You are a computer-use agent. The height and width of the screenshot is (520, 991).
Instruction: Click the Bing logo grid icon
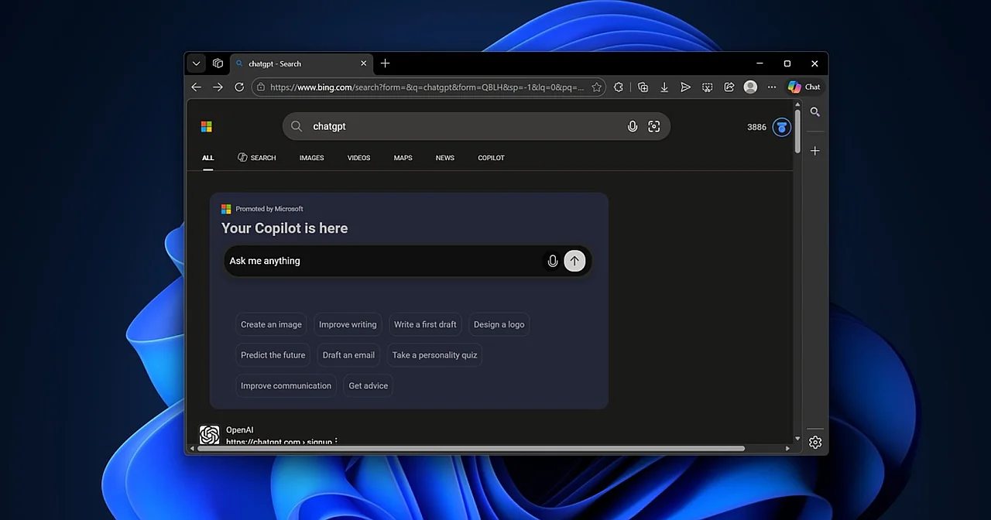click(x=206, y=126)
